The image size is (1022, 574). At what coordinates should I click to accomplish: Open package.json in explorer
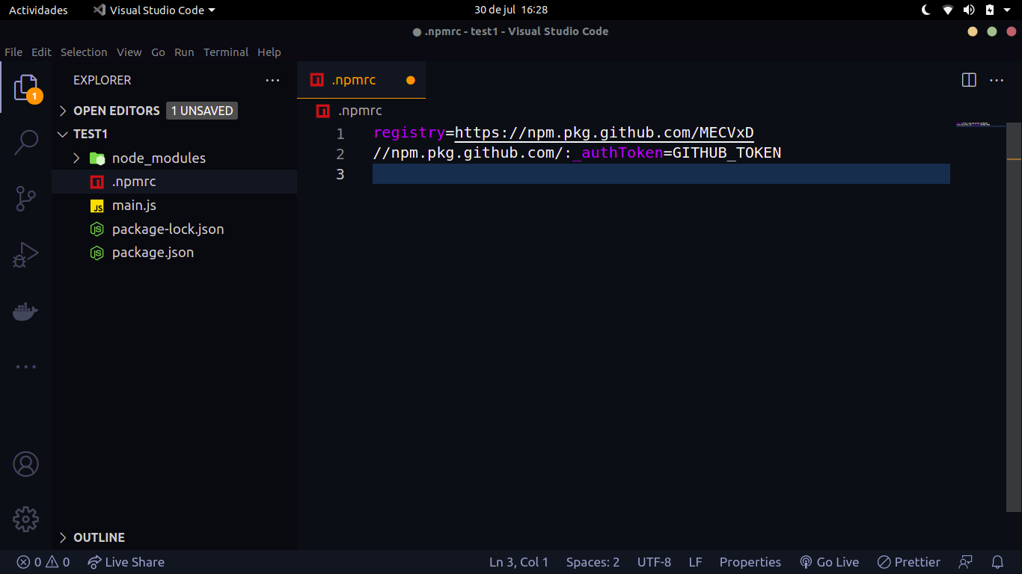[174, 253]
